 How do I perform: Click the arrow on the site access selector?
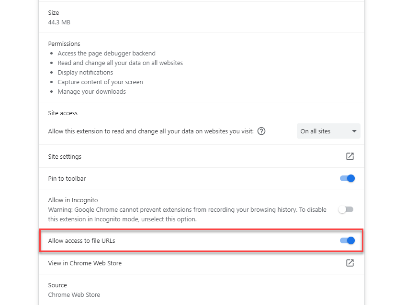(x=354, y=131)
